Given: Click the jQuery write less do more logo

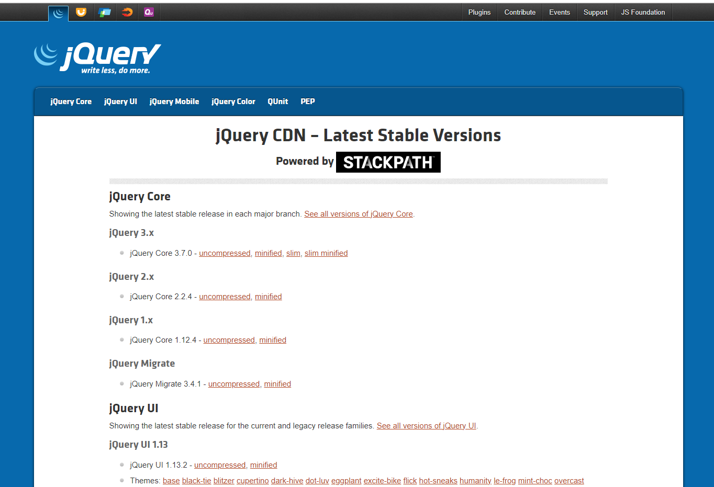Looking at the screenshot, I should coord(97,58).
